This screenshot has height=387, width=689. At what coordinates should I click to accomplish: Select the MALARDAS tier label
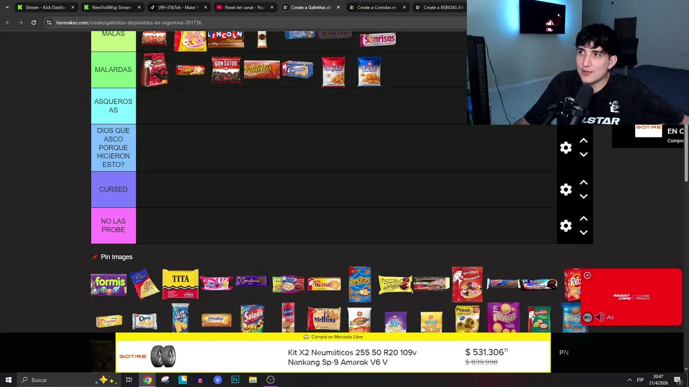tap(113, 70)
